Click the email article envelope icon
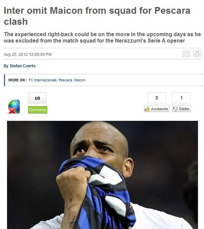 (186, 53)
